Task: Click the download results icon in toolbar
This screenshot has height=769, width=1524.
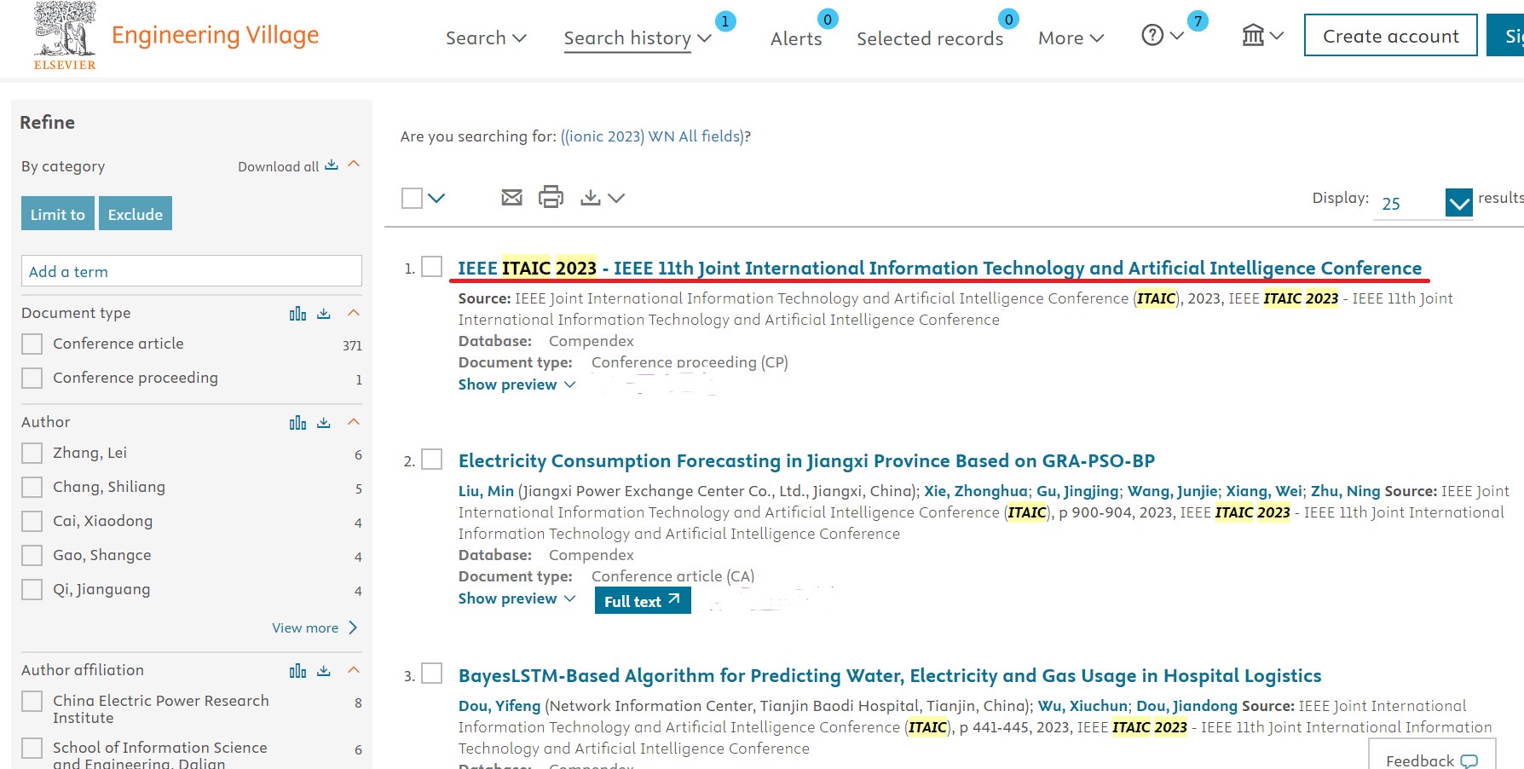Action: click(591, 198)
